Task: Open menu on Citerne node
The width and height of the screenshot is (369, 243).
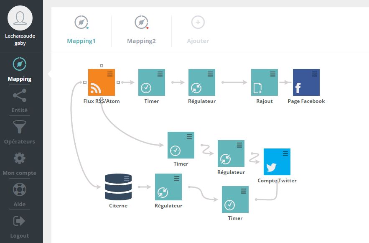Action: point(127,179)
